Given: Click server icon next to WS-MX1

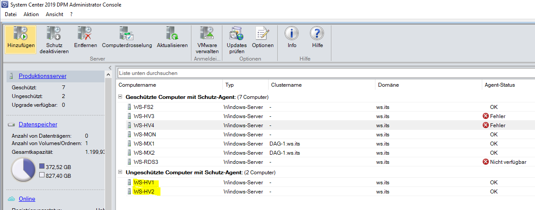Looking at the screenshot, I should [x=129, y=143].
